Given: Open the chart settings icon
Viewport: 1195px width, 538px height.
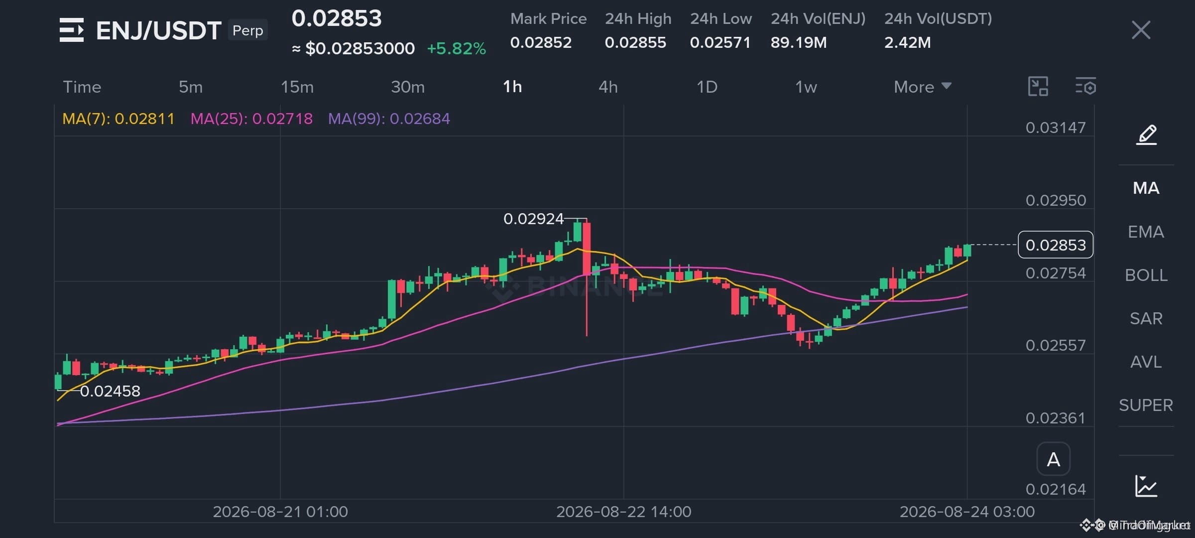Looking at the screenshot, I should 1085,87.
